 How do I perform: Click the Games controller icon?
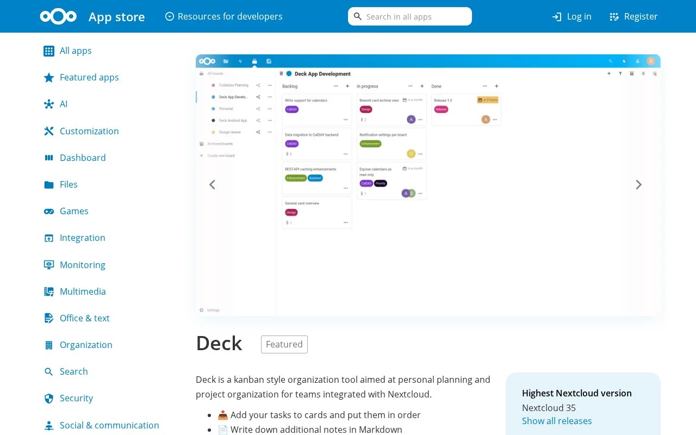[x=49, y=211]
